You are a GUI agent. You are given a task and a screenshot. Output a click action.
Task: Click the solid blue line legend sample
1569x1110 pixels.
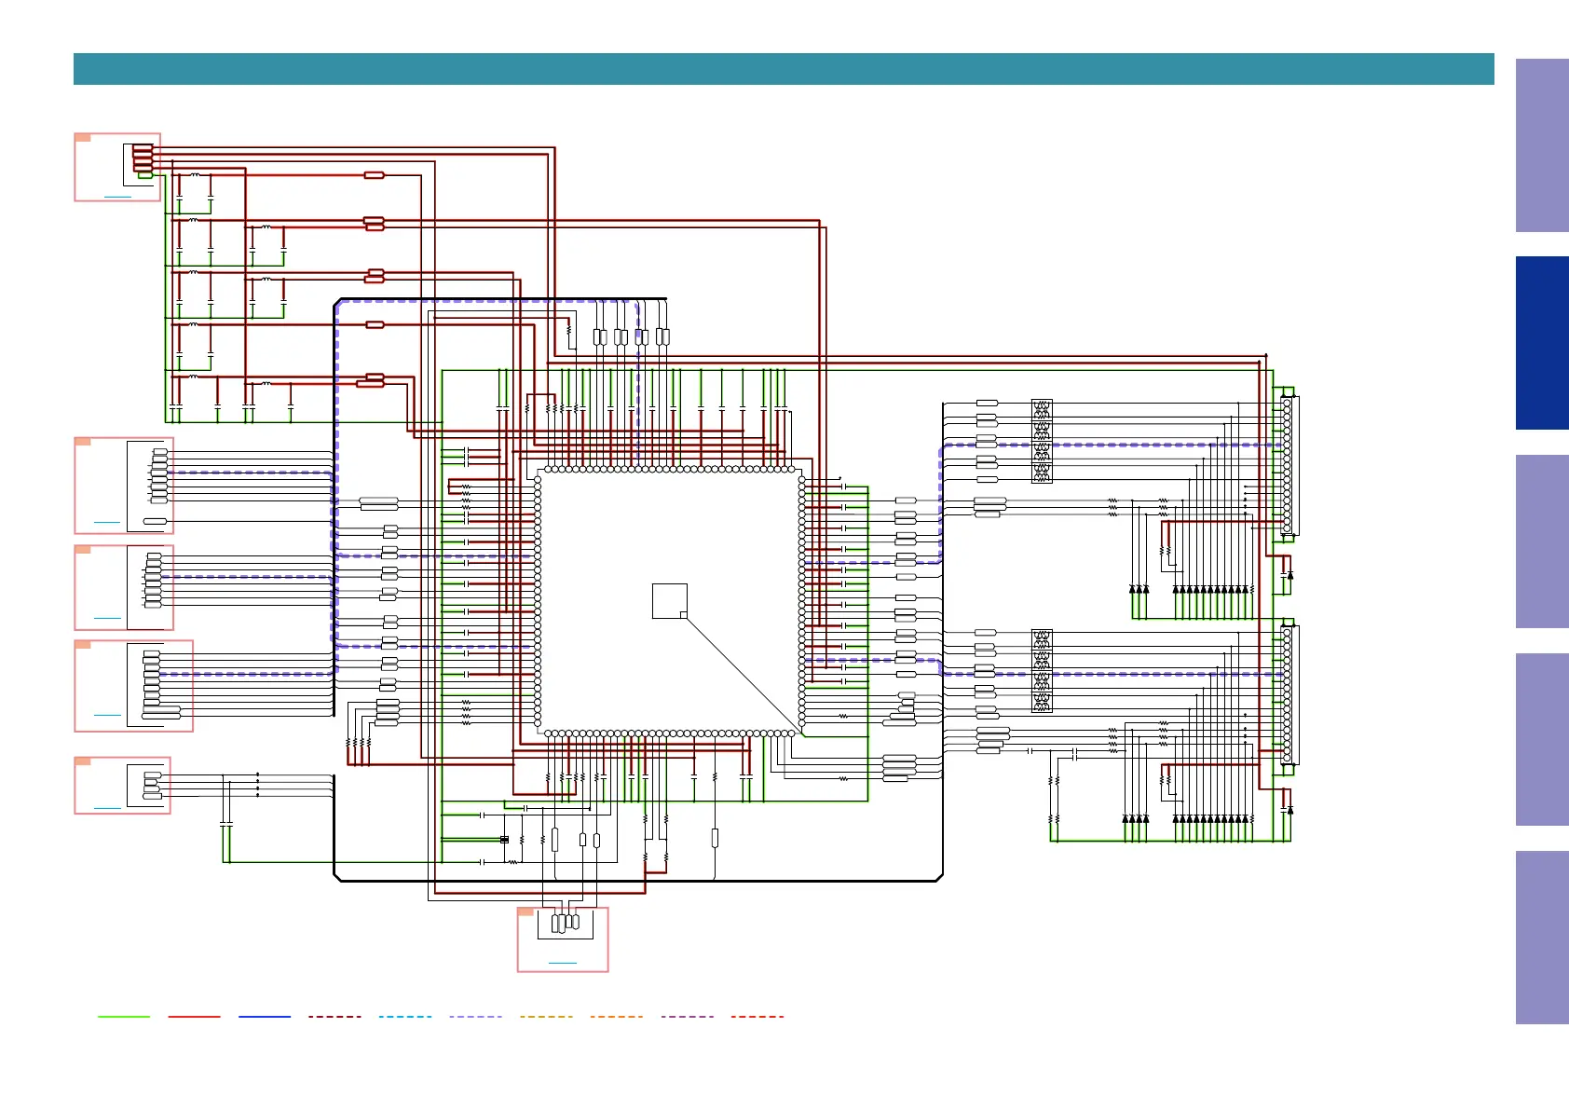265,1017
